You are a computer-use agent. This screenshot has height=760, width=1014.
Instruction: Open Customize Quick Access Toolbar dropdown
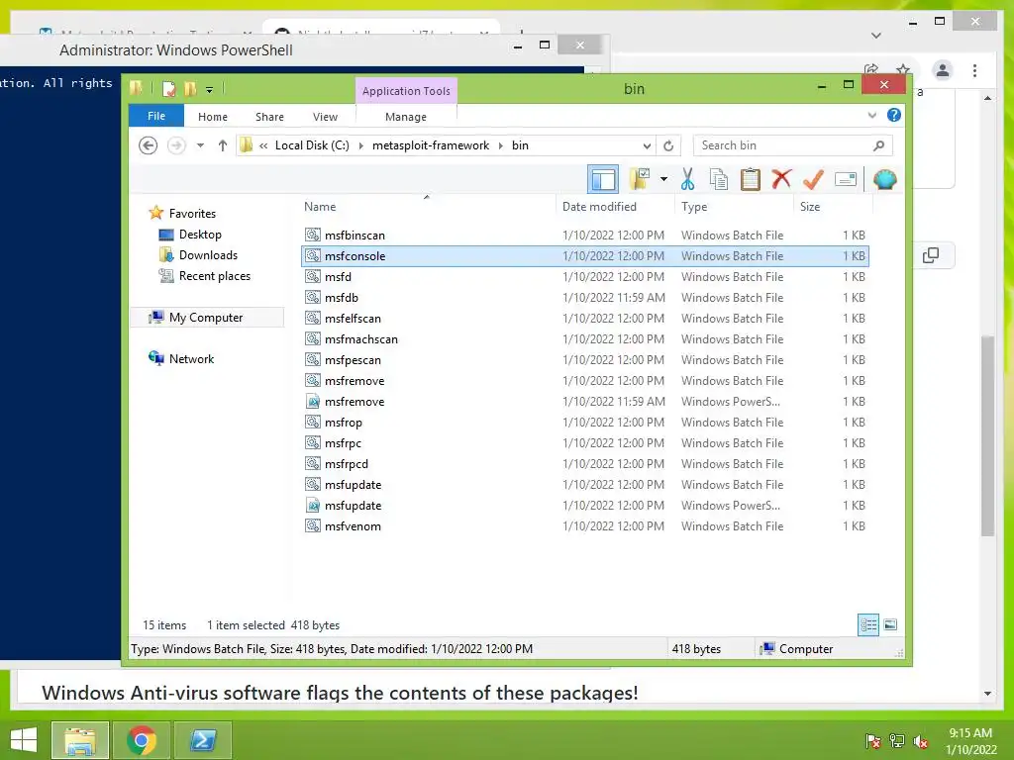point(210,90)
